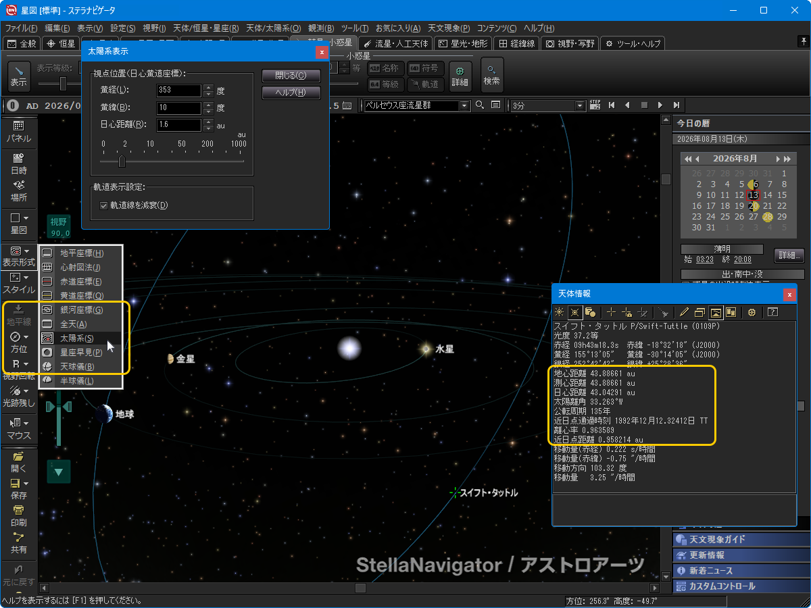Choose 銀河座標(G) display format
The image size is (811, 608).
(x=81, y=310)
